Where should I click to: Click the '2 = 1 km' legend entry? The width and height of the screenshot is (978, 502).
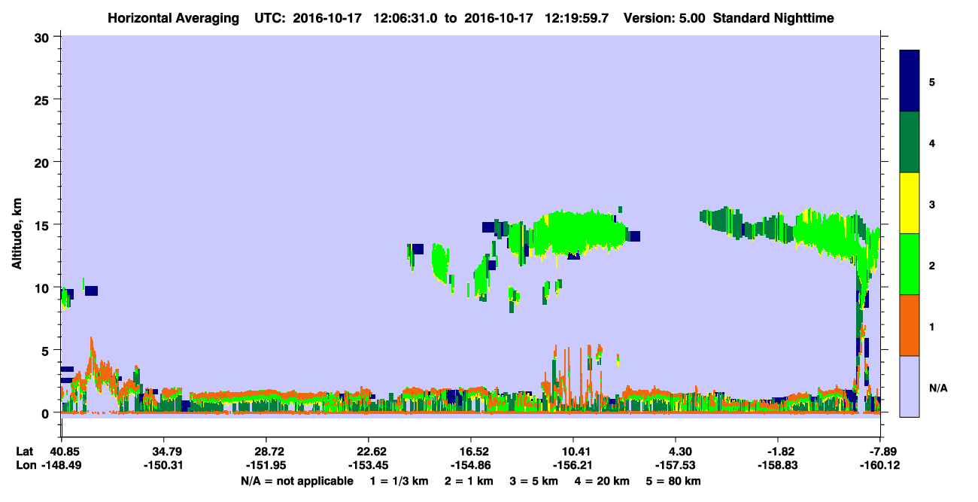click(x=469, y=481)
